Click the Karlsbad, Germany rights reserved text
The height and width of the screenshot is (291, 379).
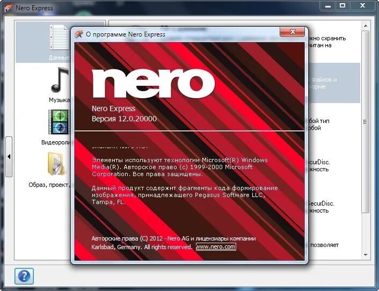142,247
